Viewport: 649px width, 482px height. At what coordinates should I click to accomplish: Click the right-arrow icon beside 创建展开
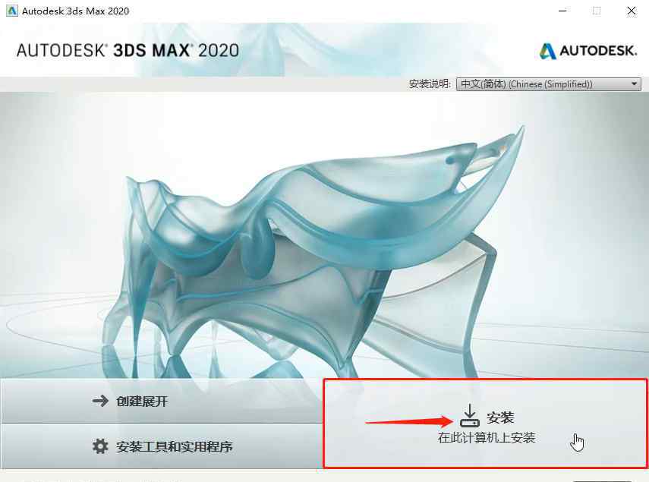point(100,401)
